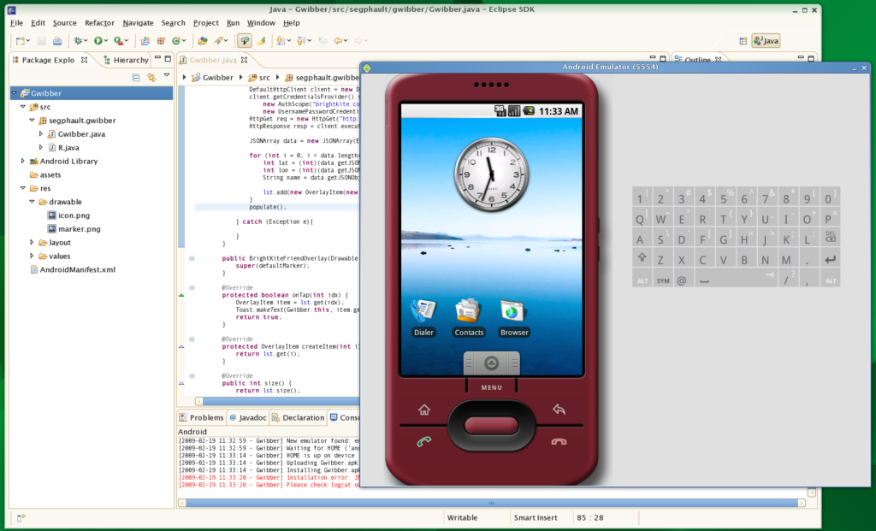Click the Print icon in the toolbar
Viewport: 876px width, 531px height.
(56, 40)
